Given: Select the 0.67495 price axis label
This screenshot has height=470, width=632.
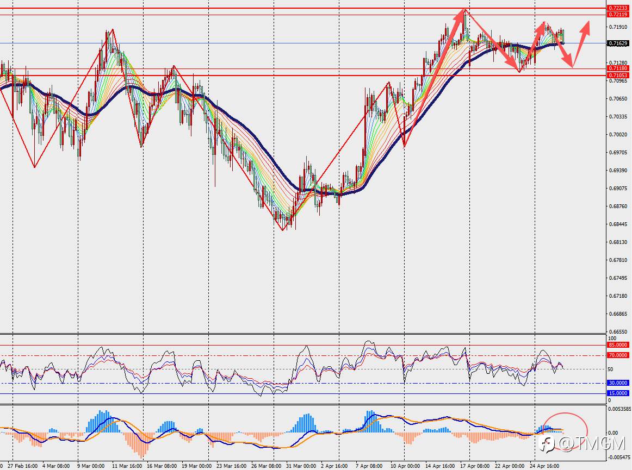Looking at the screenshot, I should tap(618, 278).
